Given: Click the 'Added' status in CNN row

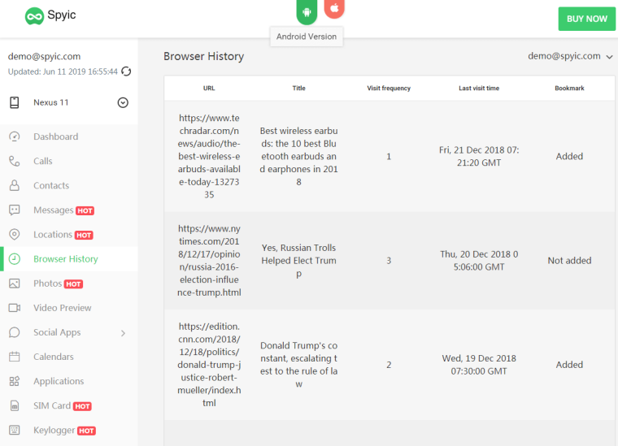Looking at the screenshot, I should click(569, 365).
